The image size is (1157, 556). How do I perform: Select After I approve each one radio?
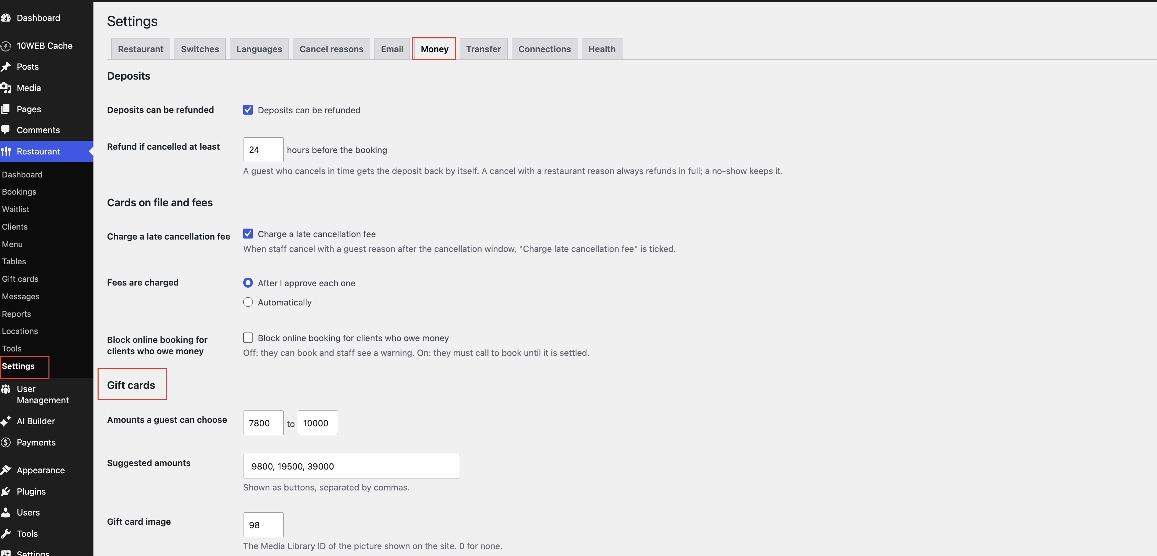(248, 283)
